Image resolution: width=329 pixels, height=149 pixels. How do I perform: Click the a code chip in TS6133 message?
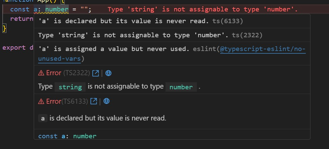pyautogui.click(x=43, y=118)
